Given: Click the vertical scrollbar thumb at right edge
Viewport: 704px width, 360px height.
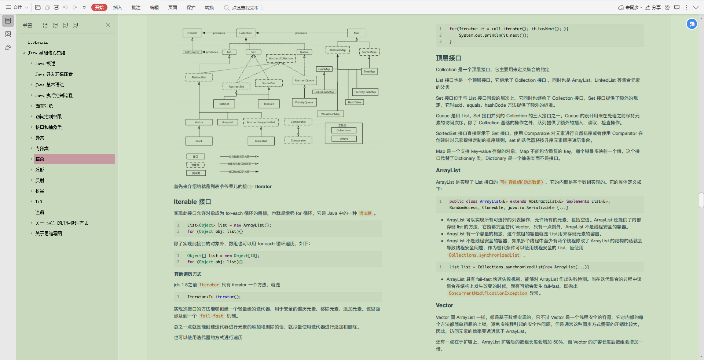Looking at the screenshot, I should pyautogui.click(x=701, y=200).
